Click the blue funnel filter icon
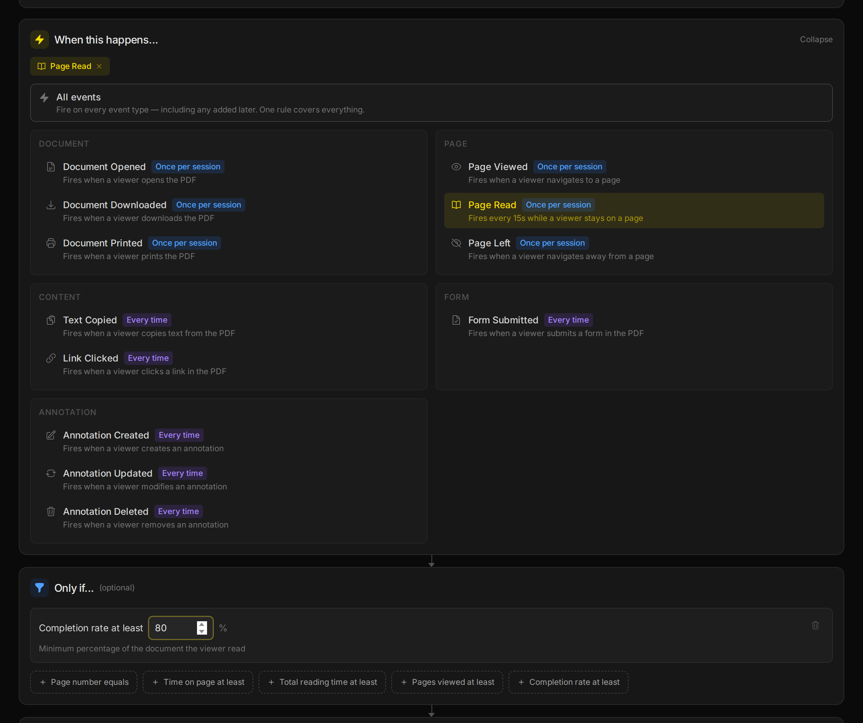 [40, 587]
